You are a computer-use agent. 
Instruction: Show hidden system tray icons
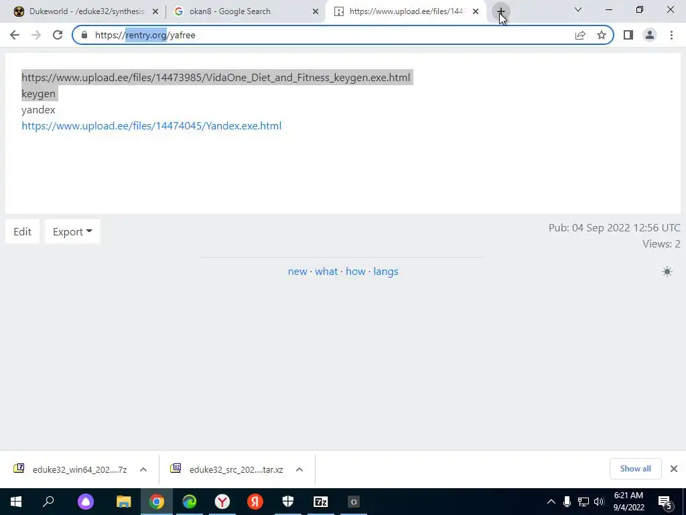tap(551, 502)
